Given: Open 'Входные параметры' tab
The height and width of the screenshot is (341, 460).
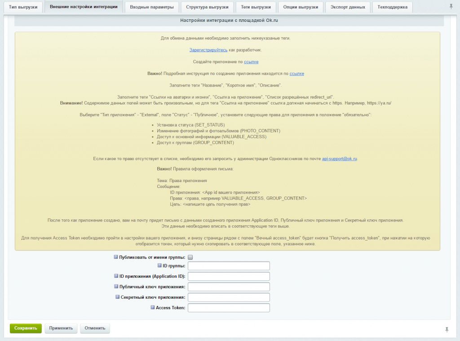Looking at the screenshot, I should [152, 7].
